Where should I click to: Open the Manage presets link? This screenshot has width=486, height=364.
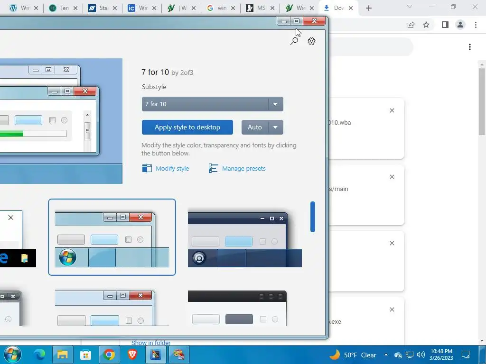click(243, 168)
